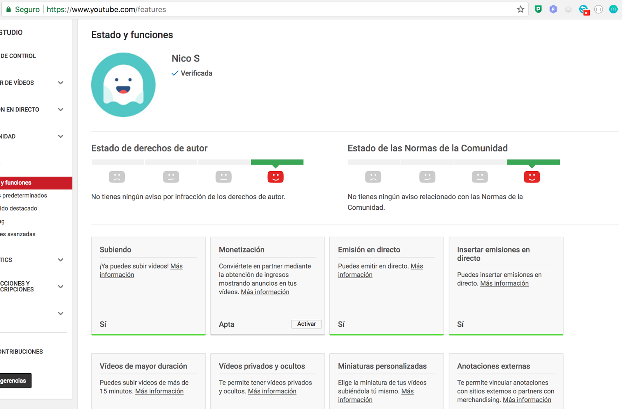The image size is (622, 409).
Task: Open 'Más información' in Insertar emisiones en directo card
Action: pos(504,283)
